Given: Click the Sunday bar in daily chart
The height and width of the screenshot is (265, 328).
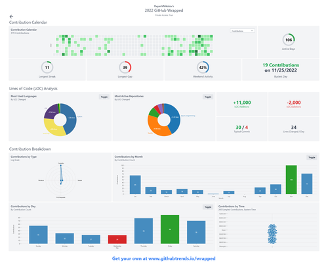Looking at the screenshot, I should pyautogui.click(x=38, y=235).
